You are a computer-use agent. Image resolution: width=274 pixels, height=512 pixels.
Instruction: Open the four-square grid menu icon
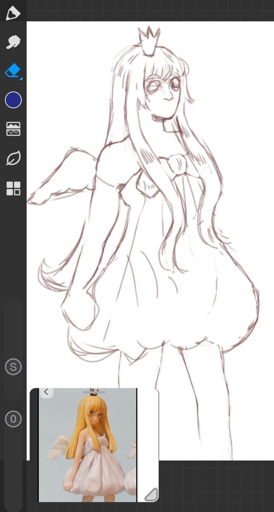click(x=13, y=188)
